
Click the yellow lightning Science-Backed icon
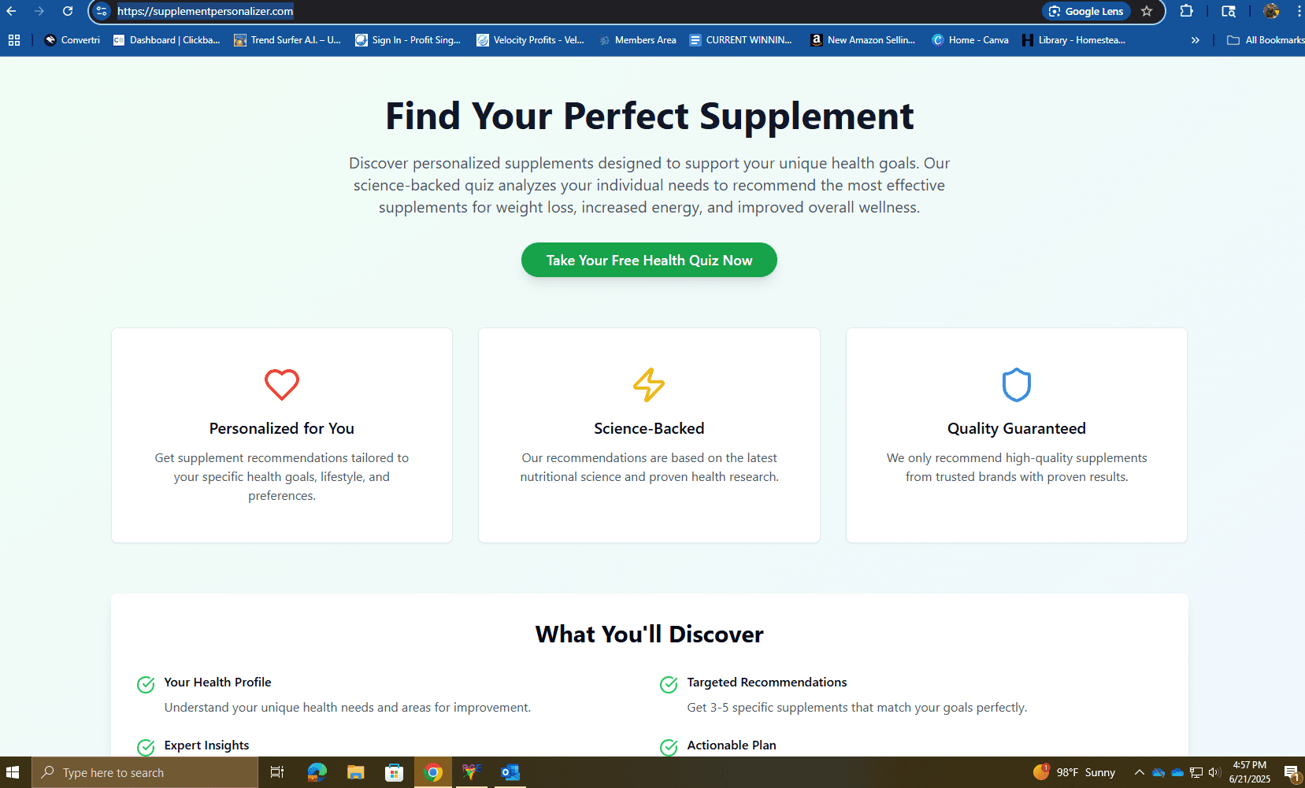coord(648,385)
